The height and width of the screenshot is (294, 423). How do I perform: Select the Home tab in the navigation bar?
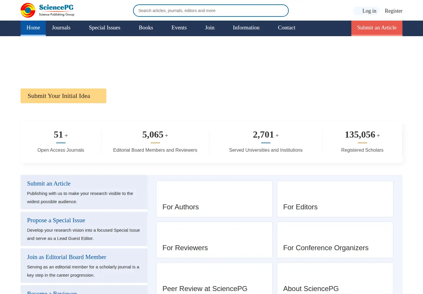[33, 28]
